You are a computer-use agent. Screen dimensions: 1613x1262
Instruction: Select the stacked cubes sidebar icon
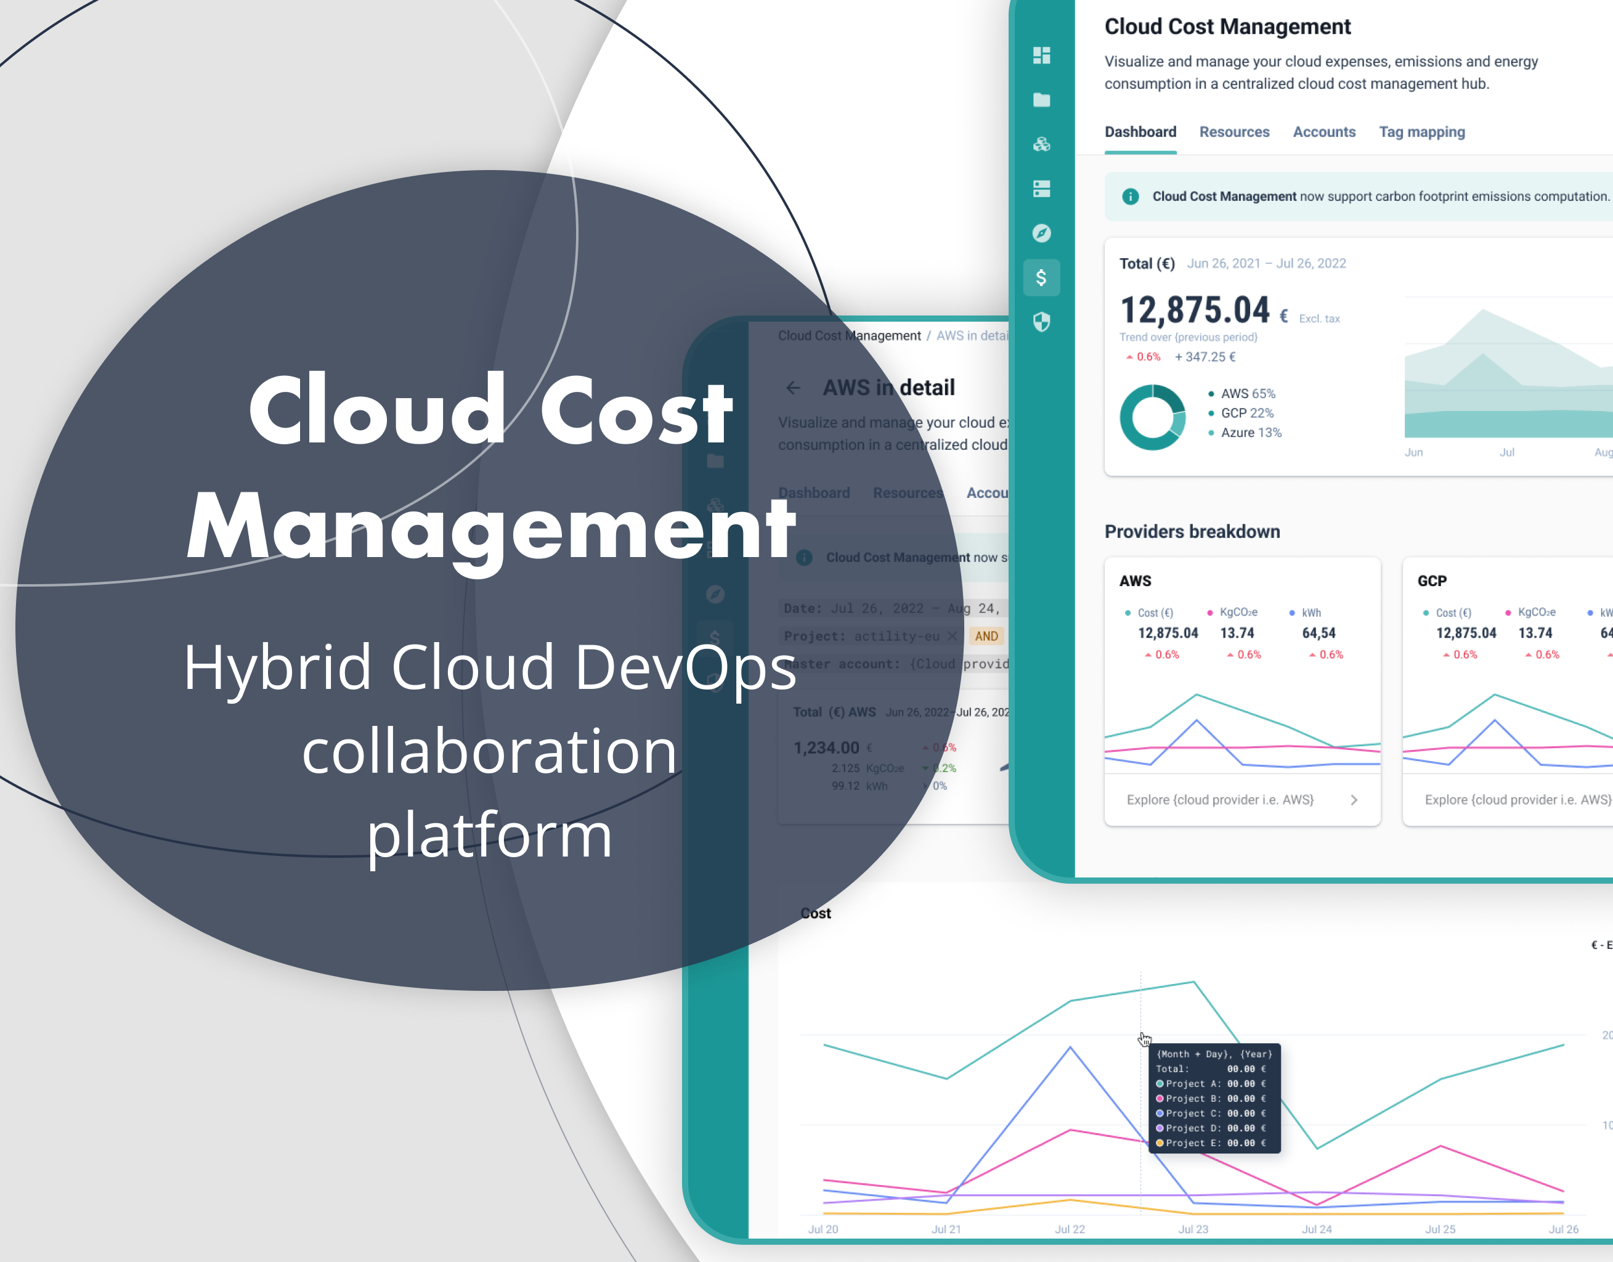click(1041, 144)
